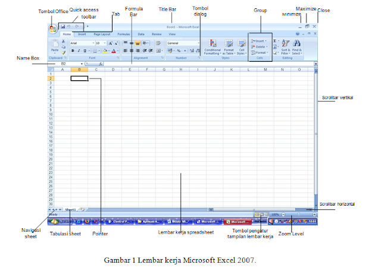Open the Formulas ribbon tab
The image size is (381, 268).
pos(124,34)
